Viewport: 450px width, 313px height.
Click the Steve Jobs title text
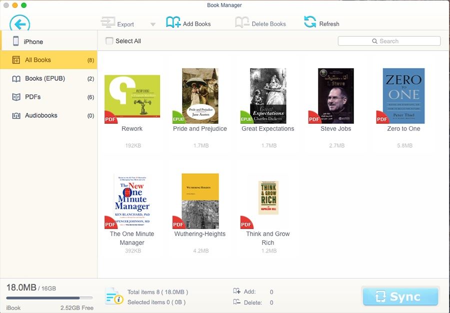tap(336, 129)
